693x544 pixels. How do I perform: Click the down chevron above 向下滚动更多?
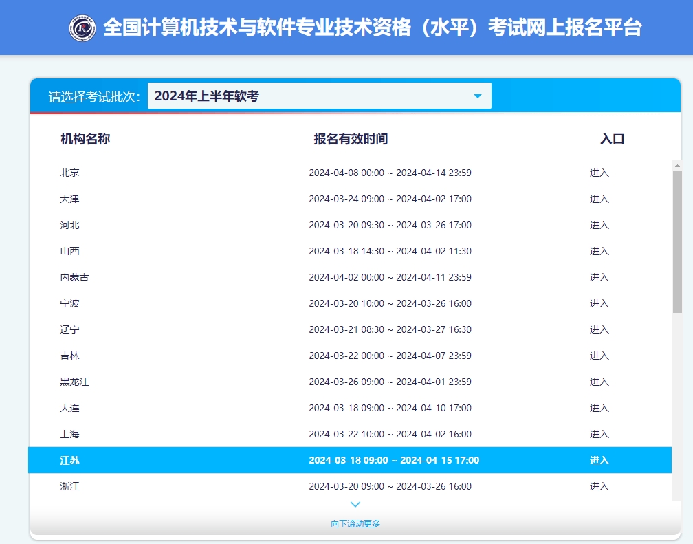(x=355, y=504)
